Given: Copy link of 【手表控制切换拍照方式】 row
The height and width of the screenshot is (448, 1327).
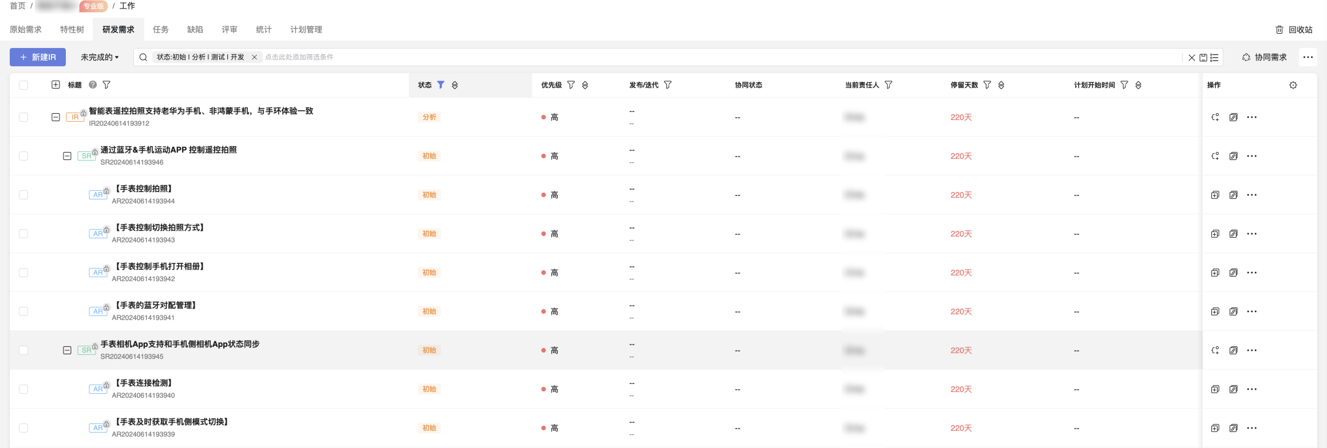Looking at the screenshot, I should 1233,233.
